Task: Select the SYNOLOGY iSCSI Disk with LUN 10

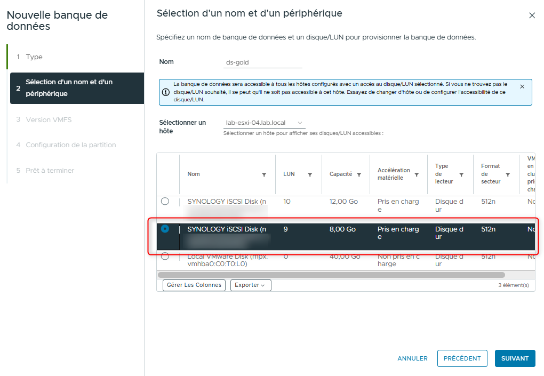Action: click(x=165, y=201)
